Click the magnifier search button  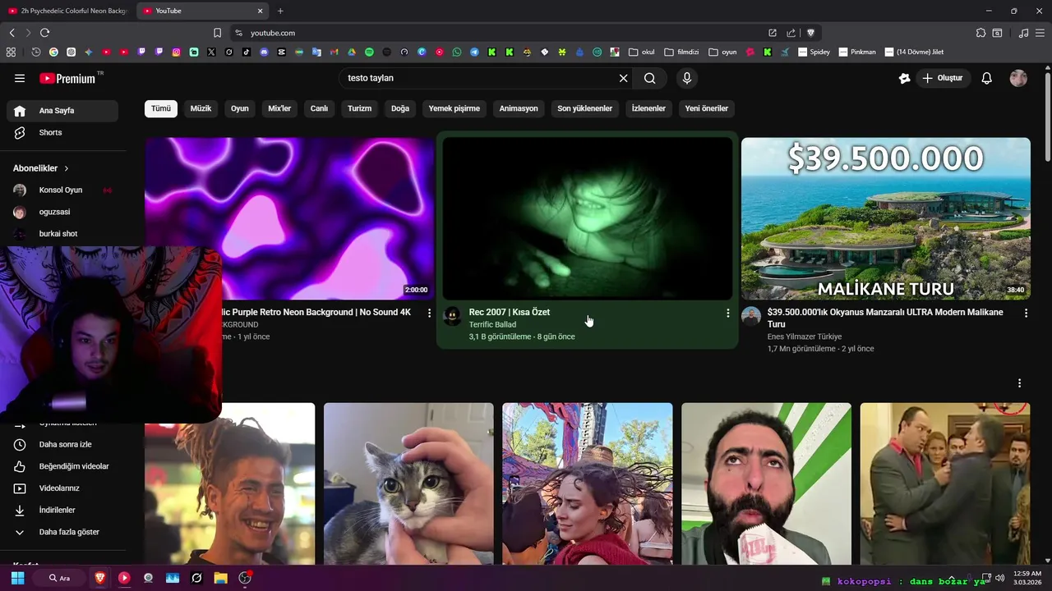click(x=650, y=78)
